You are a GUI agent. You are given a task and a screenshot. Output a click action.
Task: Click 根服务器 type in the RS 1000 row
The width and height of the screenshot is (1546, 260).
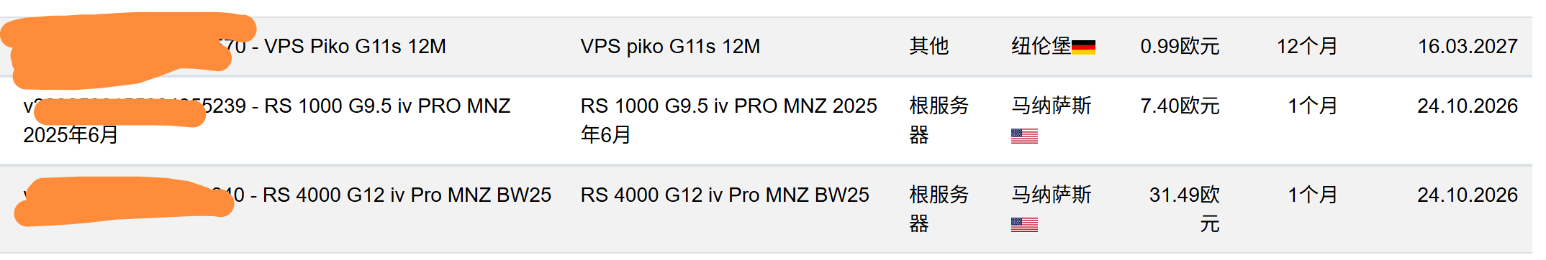[x=939, y=120]
